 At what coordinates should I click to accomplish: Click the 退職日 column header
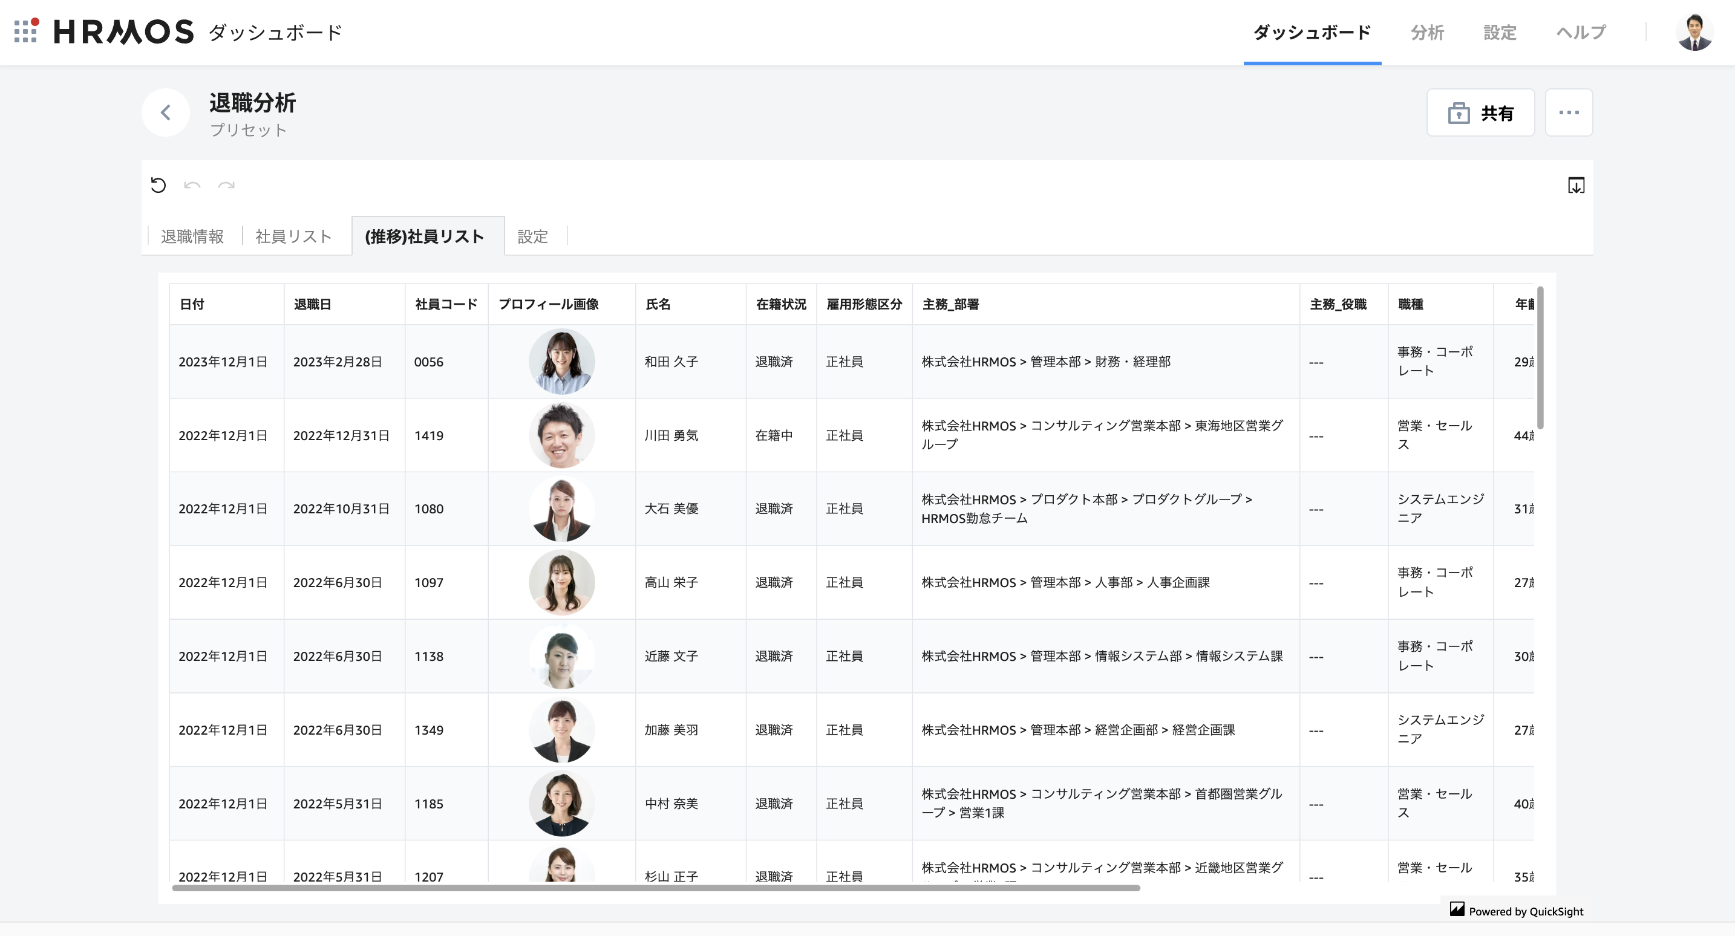[313, 304]
